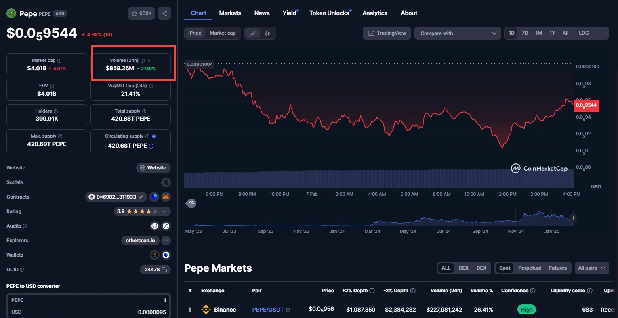Click the chart history clock icon
The height and width of the screenshot is (318, 618).
191,203
